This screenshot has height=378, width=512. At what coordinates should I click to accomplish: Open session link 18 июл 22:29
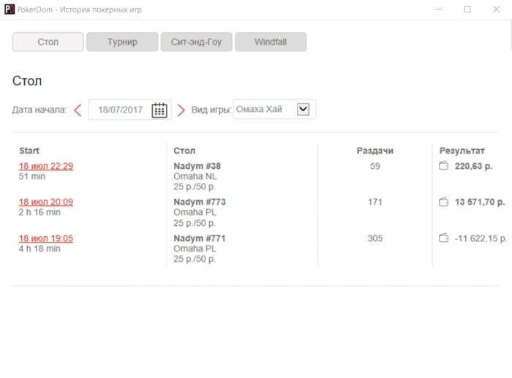tap(46, 166)
